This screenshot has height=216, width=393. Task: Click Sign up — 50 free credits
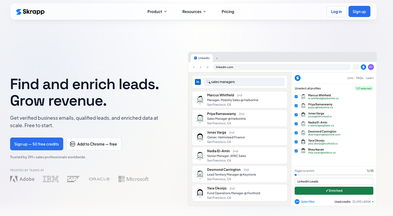click(37, 144)
